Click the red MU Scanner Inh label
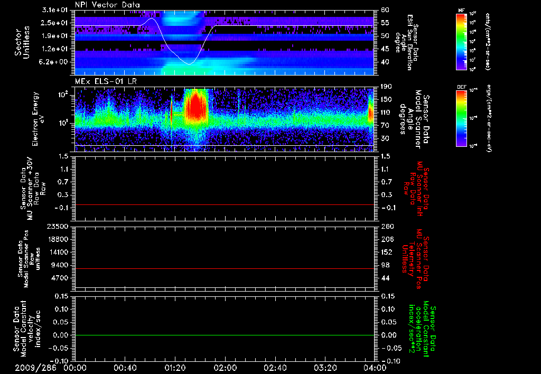 click(x=416, y=189)
